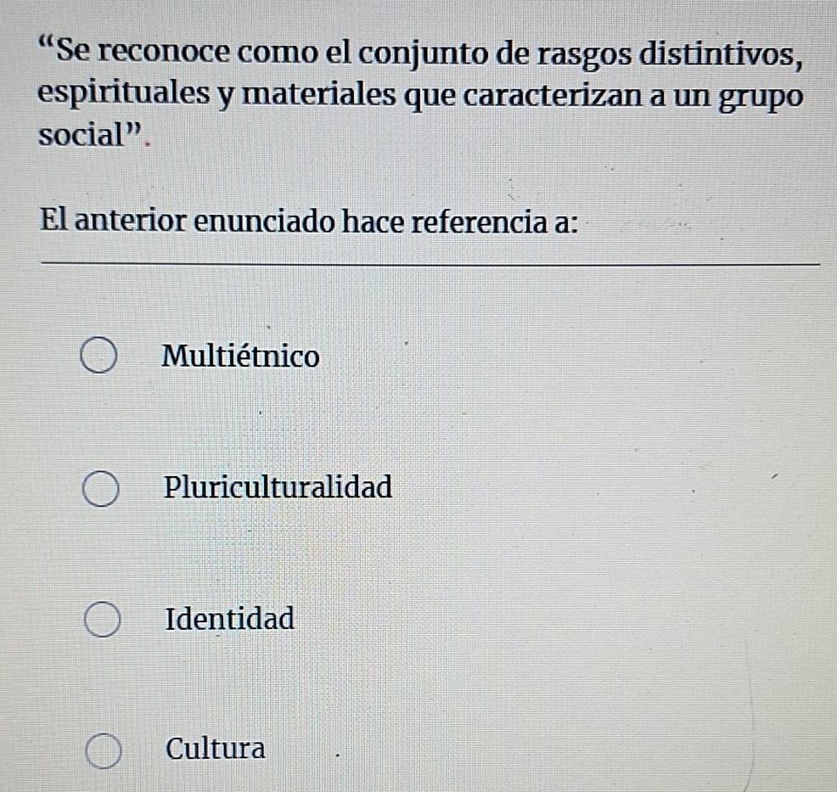The height and width of the screenshot is (792, 837).
Task: Click the Identidad option label text
Action: (230, 619)
